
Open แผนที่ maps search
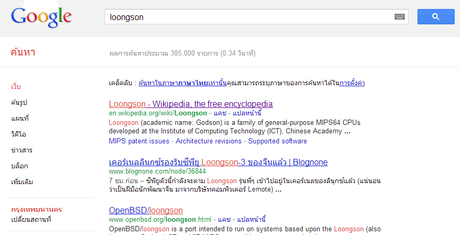point(20,119)
